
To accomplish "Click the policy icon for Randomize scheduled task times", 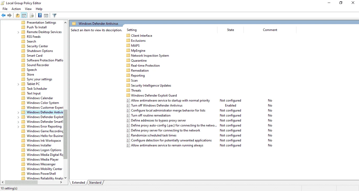I will click(x=128, y=135).
